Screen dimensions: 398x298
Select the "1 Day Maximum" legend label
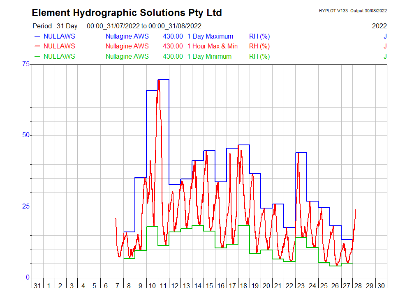coord(210,36)
